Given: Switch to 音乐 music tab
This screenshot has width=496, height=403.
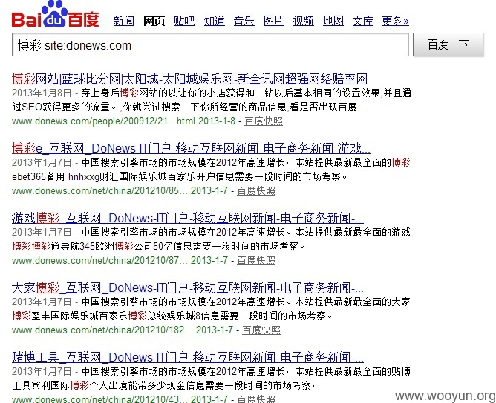Looking at the screenshot, I should [244, 21].
